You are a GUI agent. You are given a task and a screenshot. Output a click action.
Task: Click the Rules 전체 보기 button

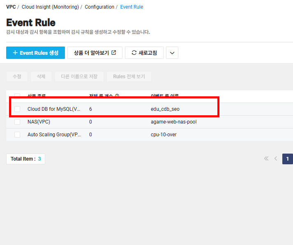[x=129, y=77]
